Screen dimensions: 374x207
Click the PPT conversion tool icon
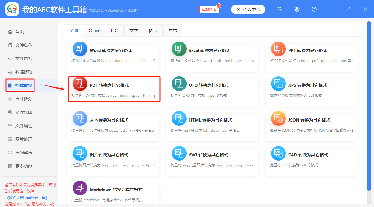(278, 49)
